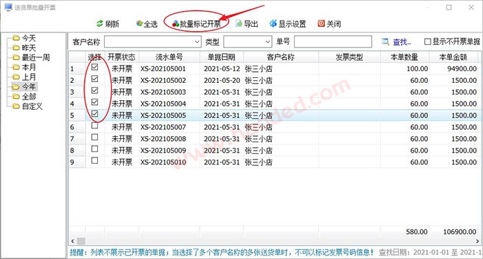Click the 查找.. link text

[402, 42]
